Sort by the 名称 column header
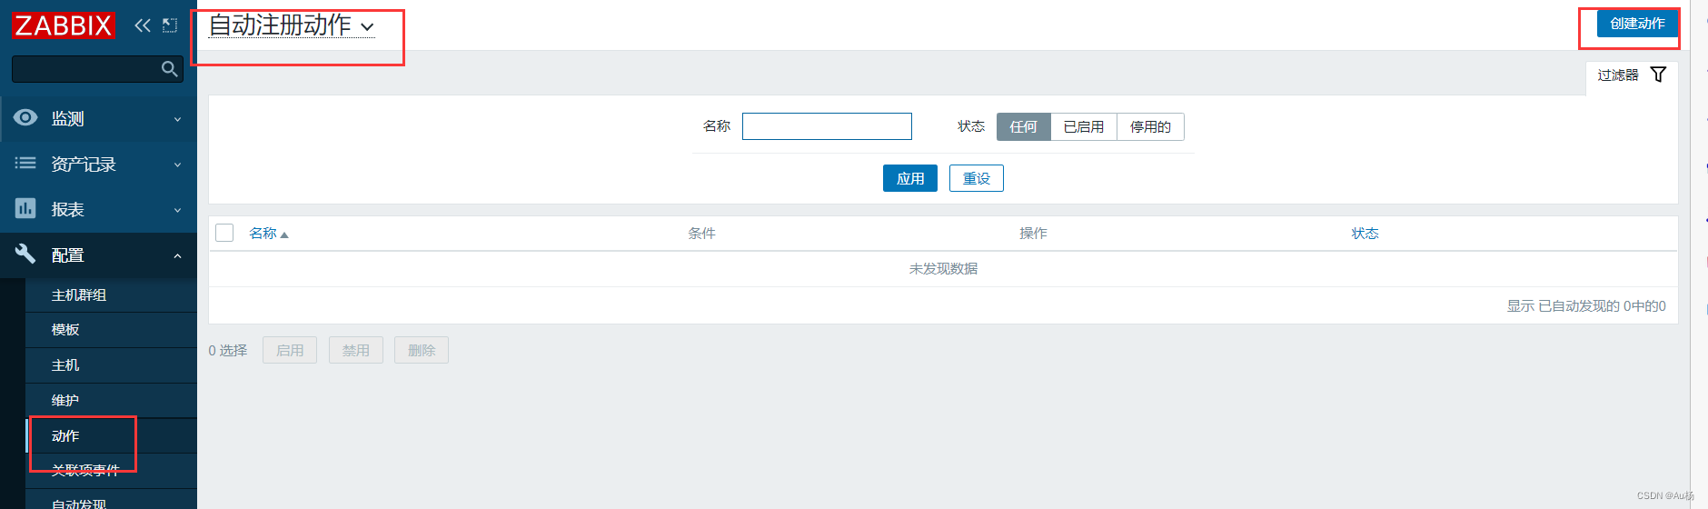This screenshot has width=1708, height=509. point(263,234)
